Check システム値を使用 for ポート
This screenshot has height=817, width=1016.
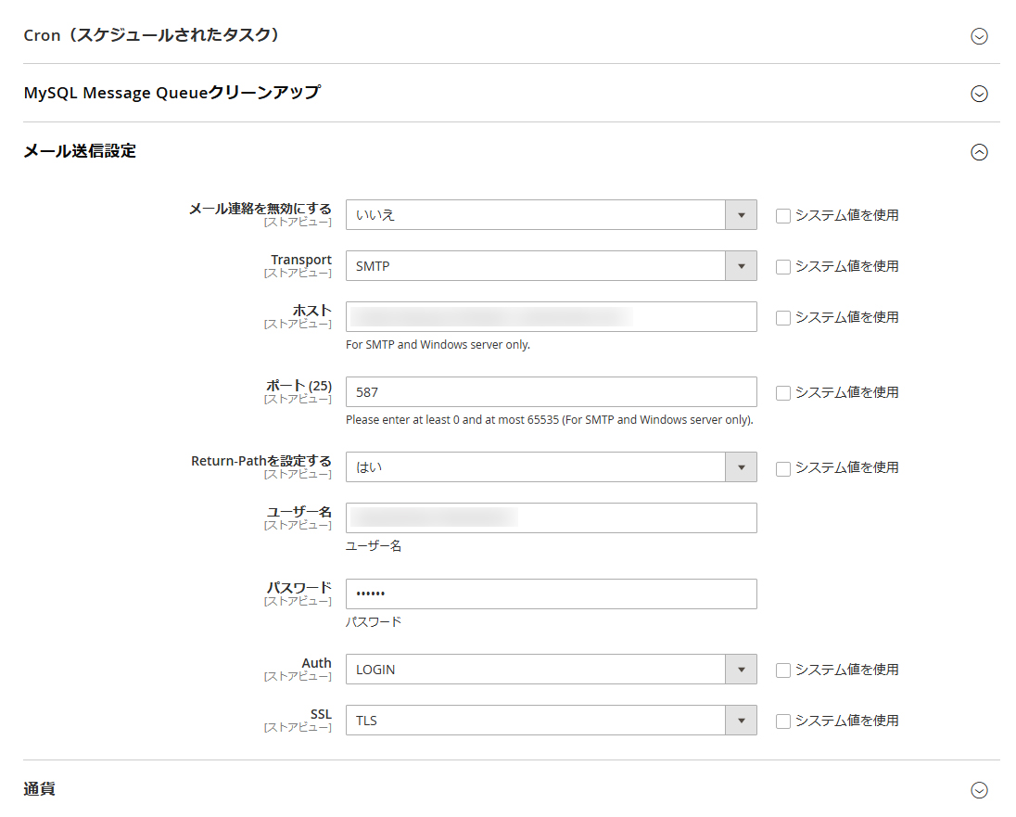tap(783, 393)
